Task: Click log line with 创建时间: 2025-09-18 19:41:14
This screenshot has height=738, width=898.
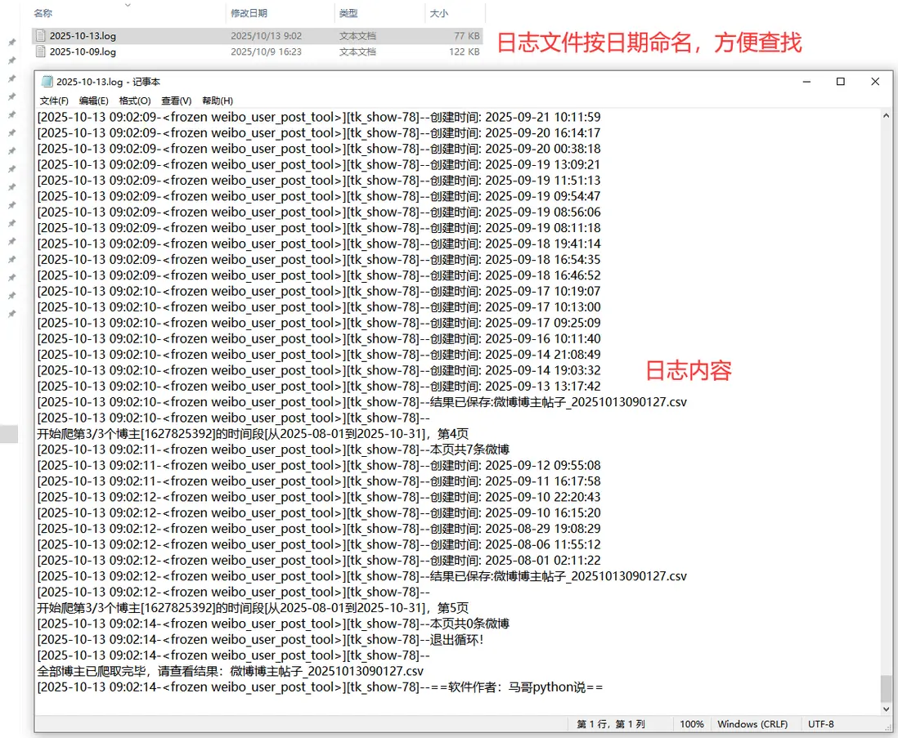Action: click(319, 244)
